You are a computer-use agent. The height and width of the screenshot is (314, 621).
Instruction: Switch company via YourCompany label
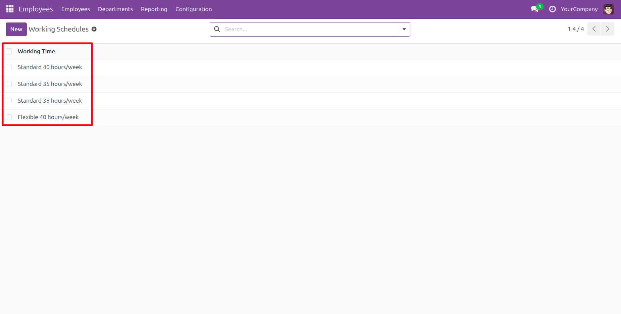click(579, 9)
